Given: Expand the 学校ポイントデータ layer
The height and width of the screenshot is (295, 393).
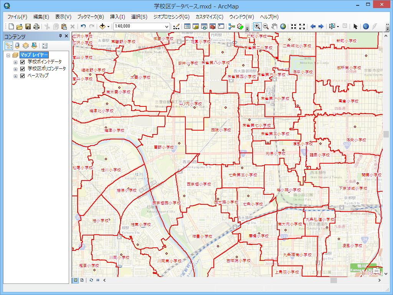Looking at the screenshot, I should pos(15,62).
